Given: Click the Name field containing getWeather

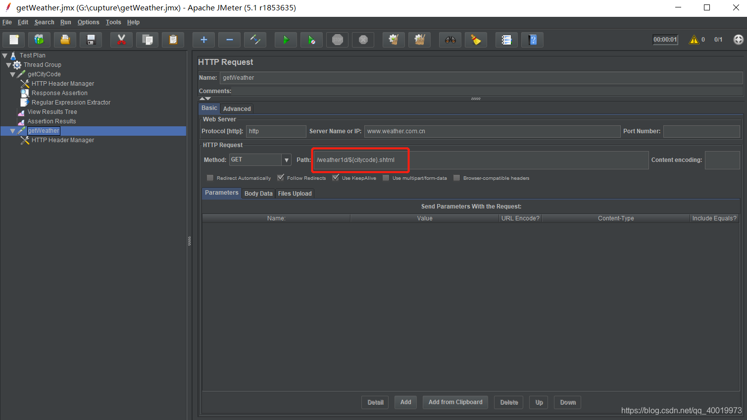Looking at the screenshot, I should click(481, 78).
